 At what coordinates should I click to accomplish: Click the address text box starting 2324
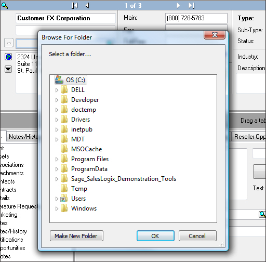coord(27,73)
